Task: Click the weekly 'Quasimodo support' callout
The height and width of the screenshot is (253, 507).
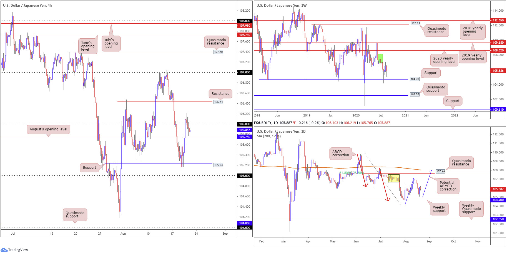Action: click(x=436, y=89)
